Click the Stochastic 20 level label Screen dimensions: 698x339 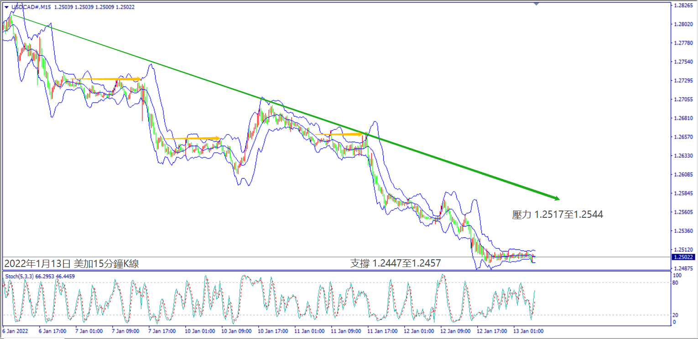click(x=676, y=315)
